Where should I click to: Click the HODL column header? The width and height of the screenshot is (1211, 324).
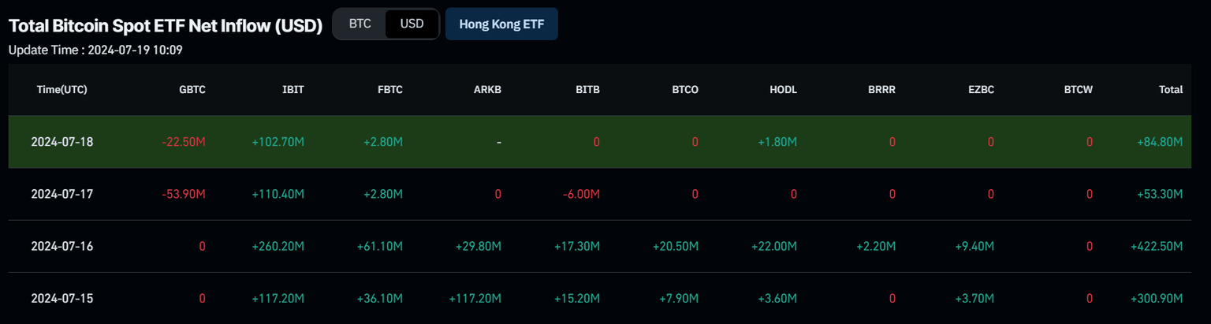(783, 90)
